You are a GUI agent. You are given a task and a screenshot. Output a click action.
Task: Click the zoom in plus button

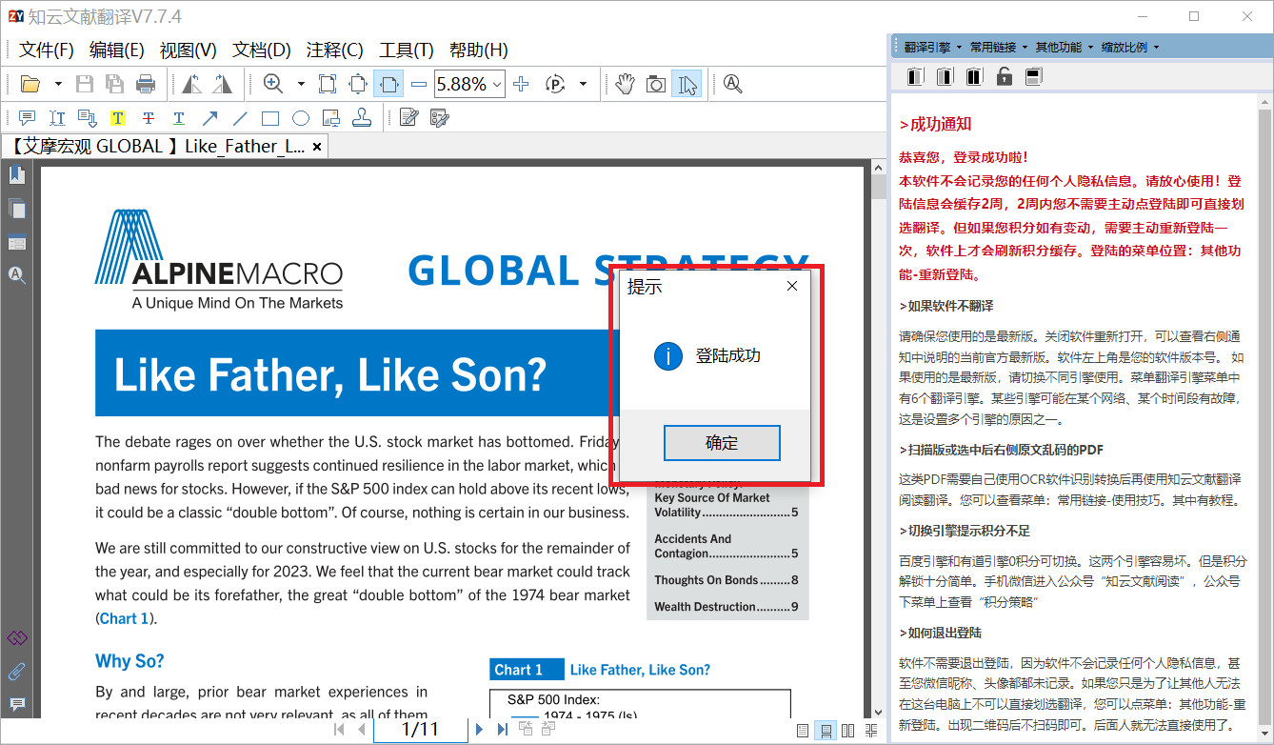coord(521,84)
